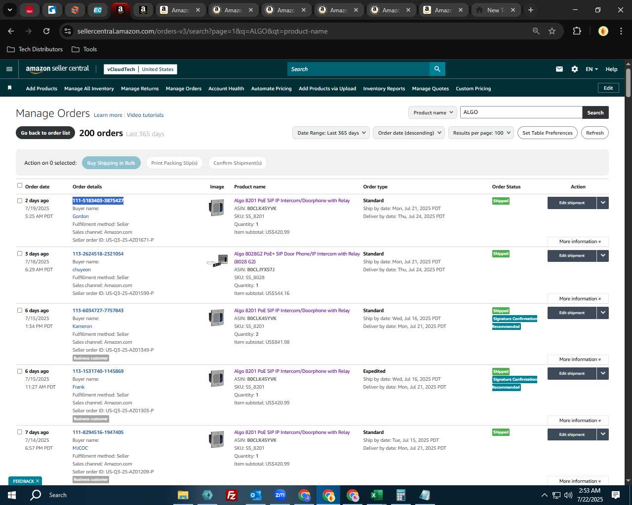Open the Seller Central hamburger menu
The image size is (632, 505).
(x=9, y=69)
